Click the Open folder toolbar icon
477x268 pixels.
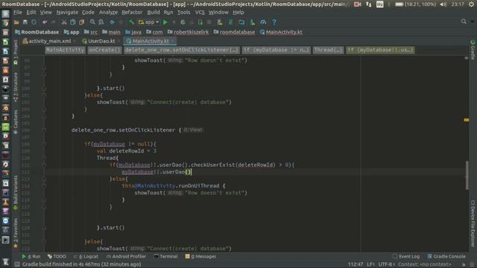click(x=16, y=22)
